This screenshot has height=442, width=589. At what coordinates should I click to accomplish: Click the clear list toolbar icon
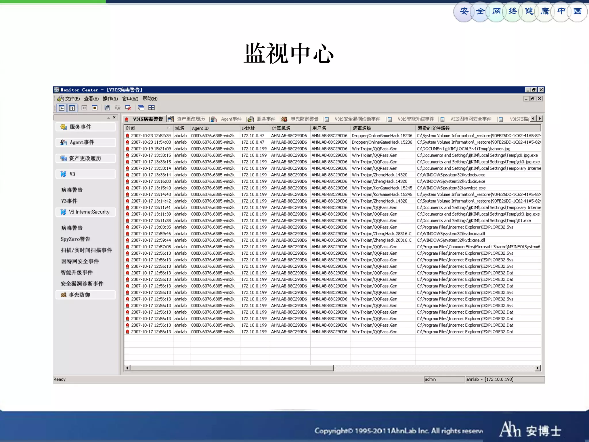pos(118,108)
